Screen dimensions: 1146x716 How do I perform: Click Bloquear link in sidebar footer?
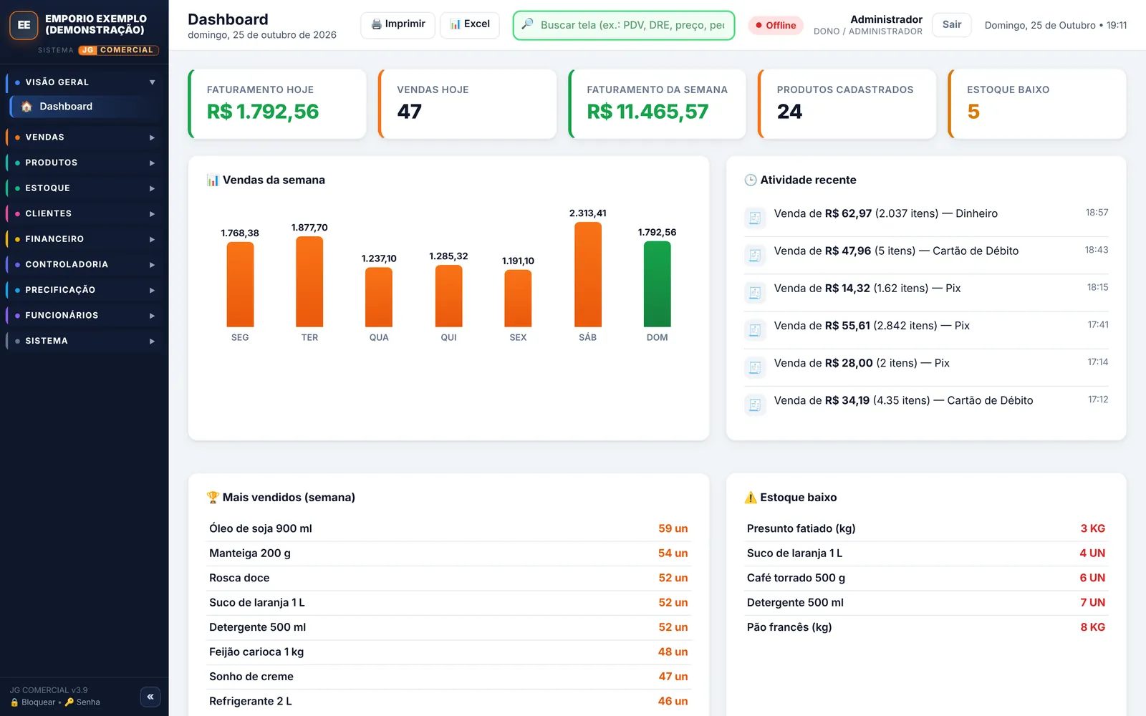(33, 702)
